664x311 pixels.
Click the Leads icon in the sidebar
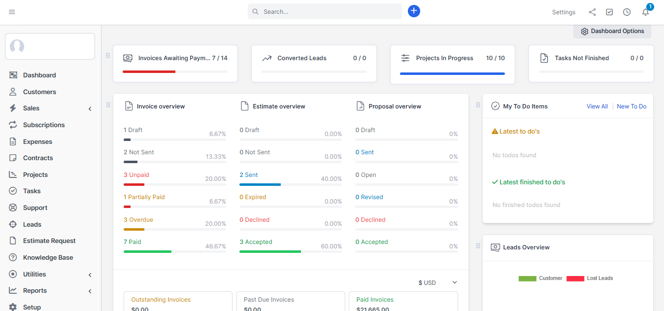pyautogui.click(x=13, y=224)
